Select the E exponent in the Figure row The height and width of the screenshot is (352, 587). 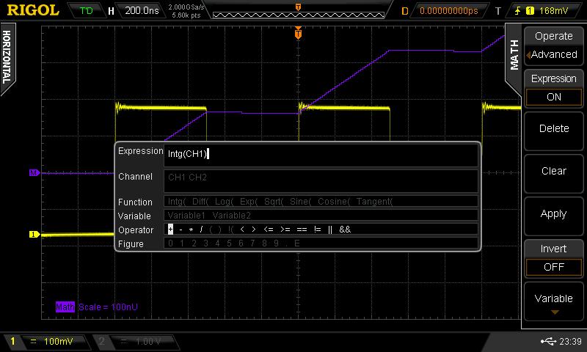(297, 243)
